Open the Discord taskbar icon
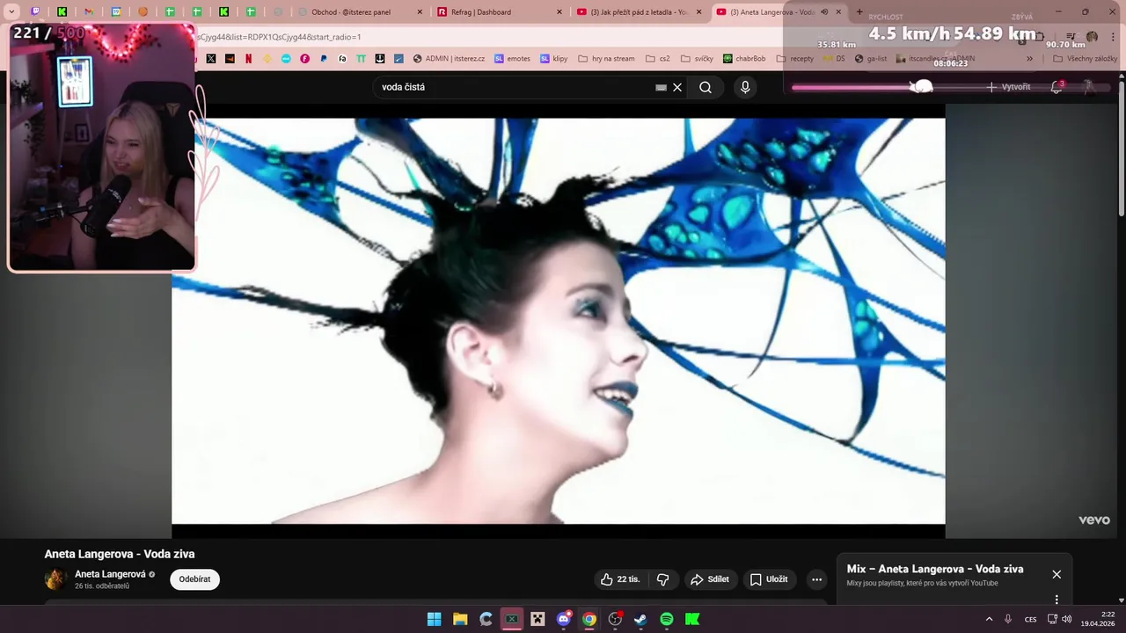Screen dimensions: 1126x633 [564, 619]
